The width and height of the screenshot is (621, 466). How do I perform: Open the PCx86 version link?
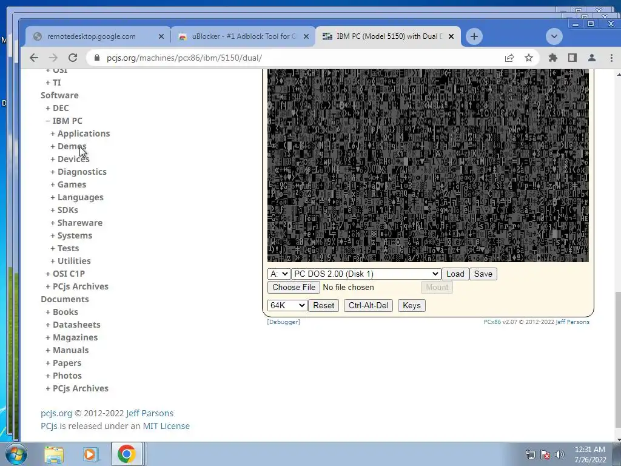coord(492,322)
